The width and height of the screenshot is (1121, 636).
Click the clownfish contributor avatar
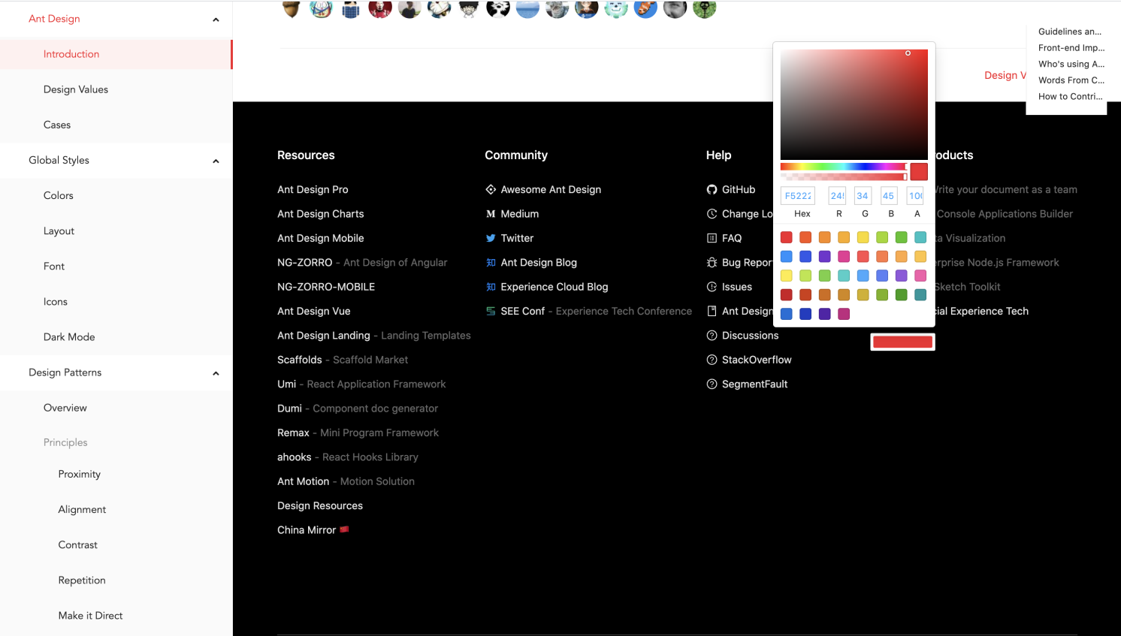pos(645,8)
